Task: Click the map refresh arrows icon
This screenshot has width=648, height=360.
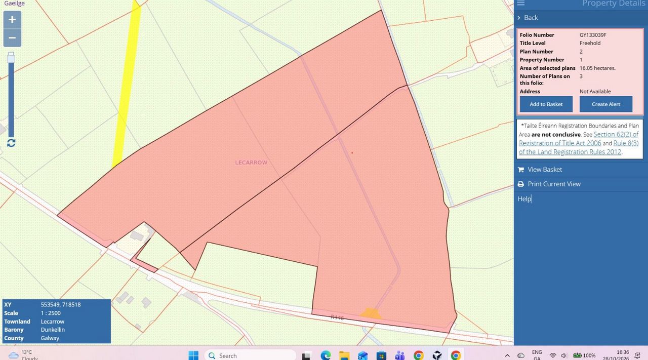Action: [11, 143]
